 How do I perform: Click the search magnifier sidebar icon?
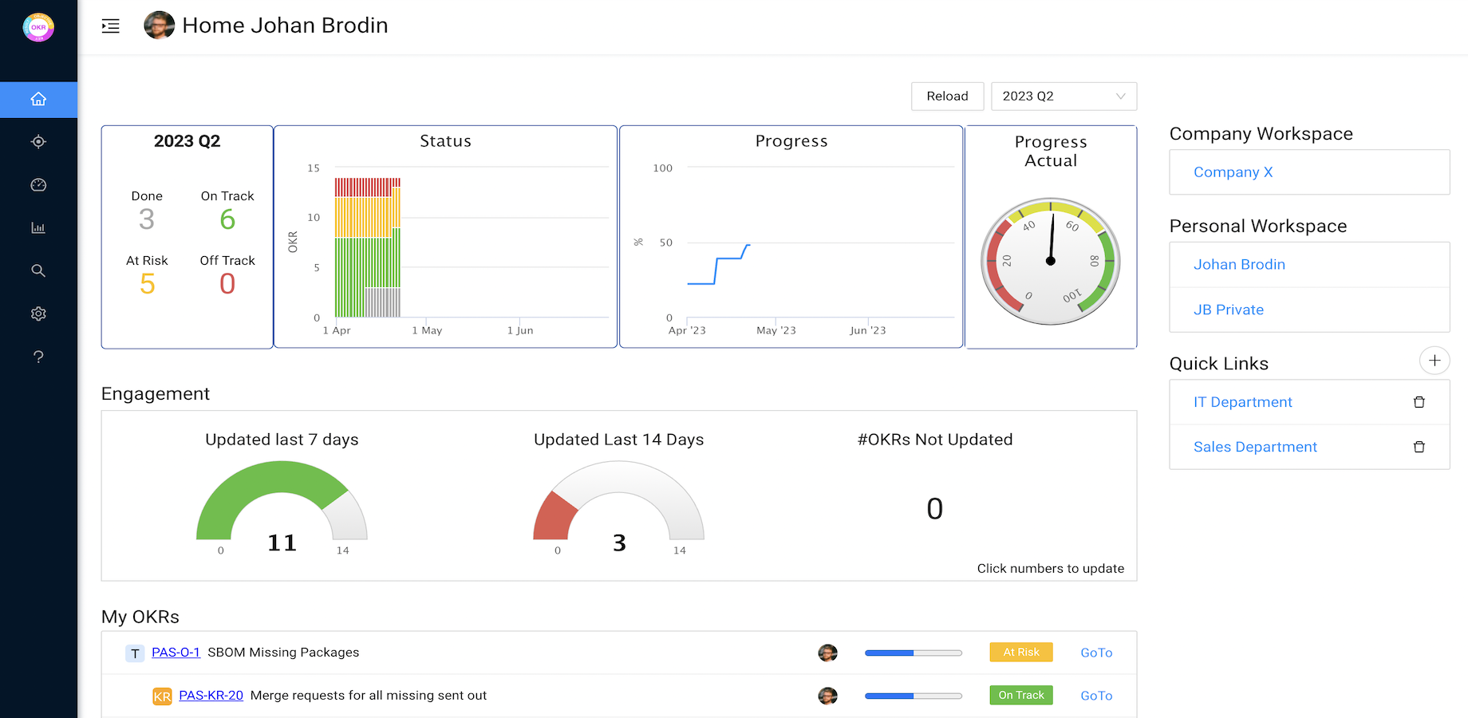point(38,271)
